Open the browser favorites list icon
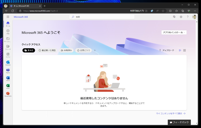The width and height of the screenshot is (201, 128). (176, 11)
